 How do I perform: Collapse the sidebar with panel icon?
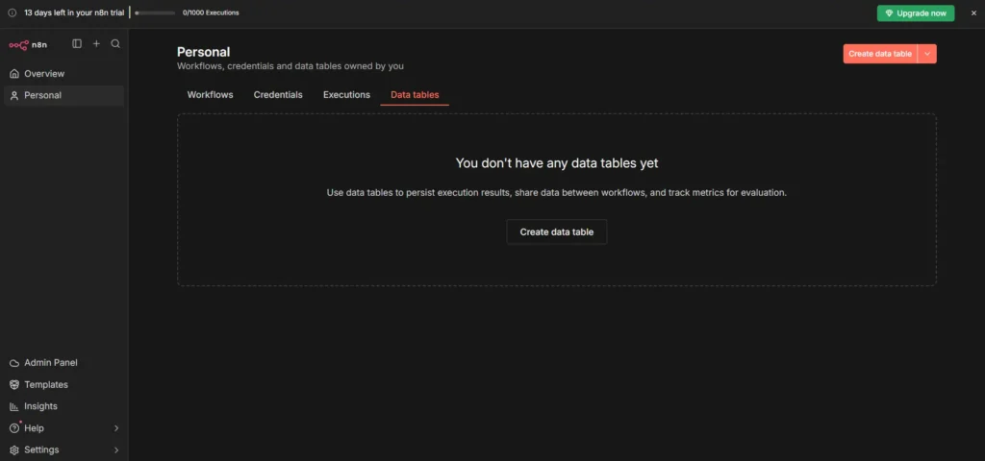pyautogui.click(x=77, y=44)
